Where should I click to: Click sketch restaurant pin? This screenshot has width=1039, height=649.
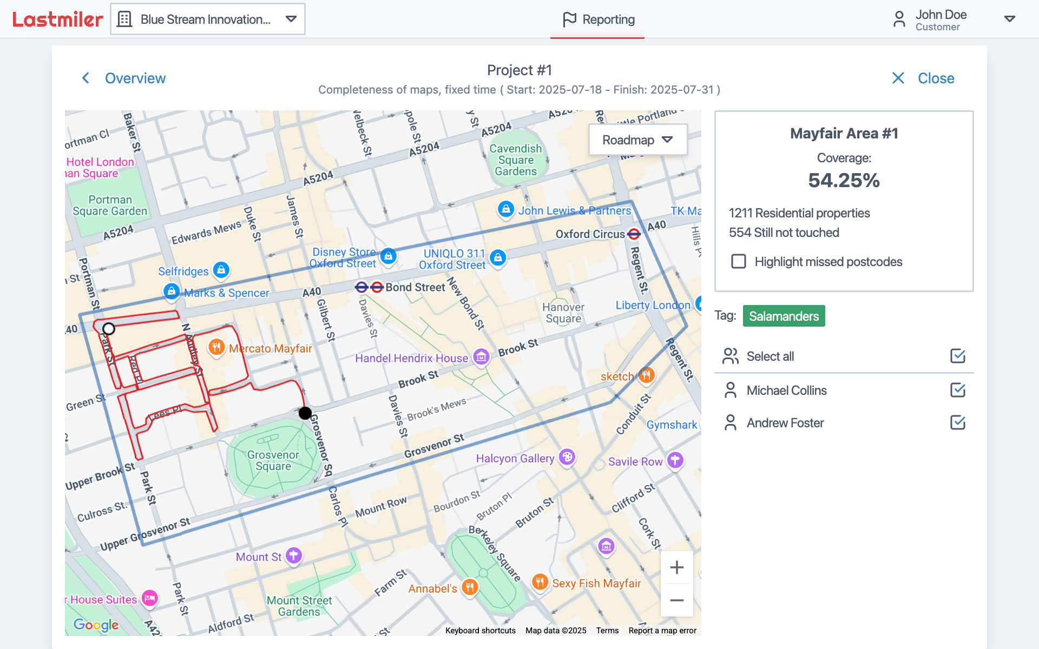[x=646, y=375]
